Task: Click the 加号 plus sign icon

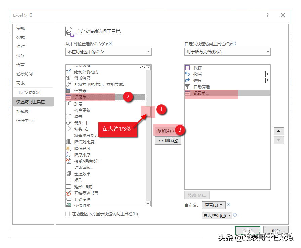Action: click(68, 104)
